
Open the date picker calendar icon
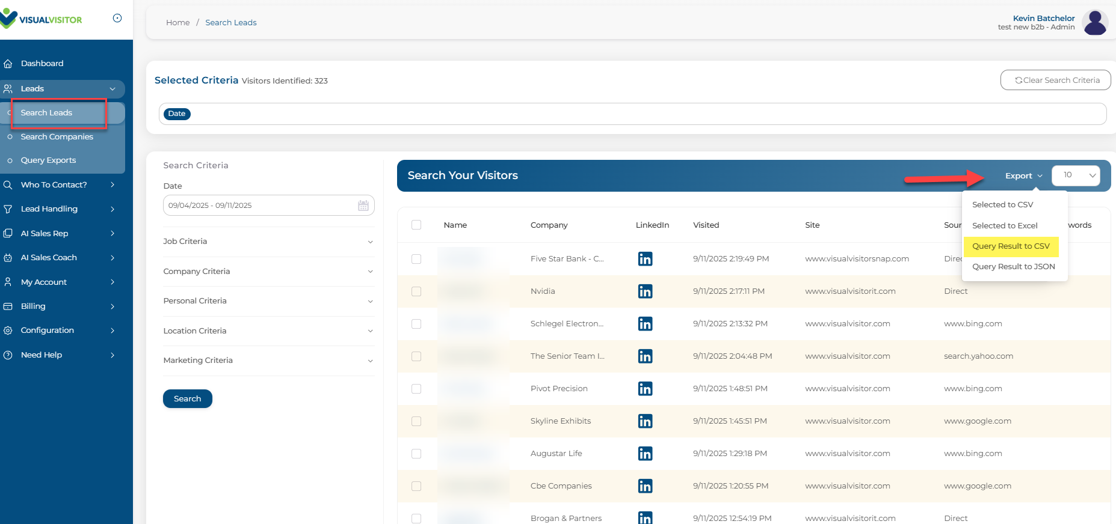tap(363, 206)
